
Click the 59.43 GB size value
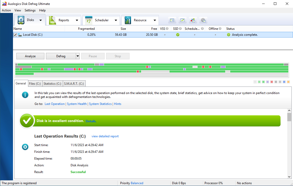pos(121,35)
